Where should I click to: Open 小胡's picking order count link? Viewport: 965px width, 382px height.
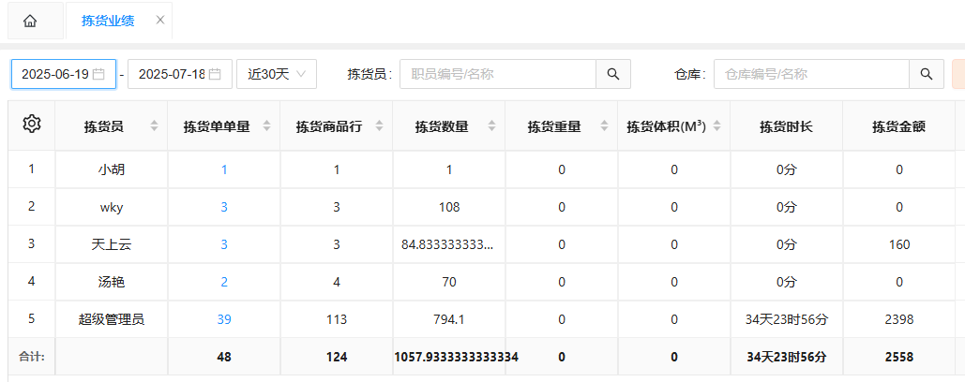pos(224,169)
